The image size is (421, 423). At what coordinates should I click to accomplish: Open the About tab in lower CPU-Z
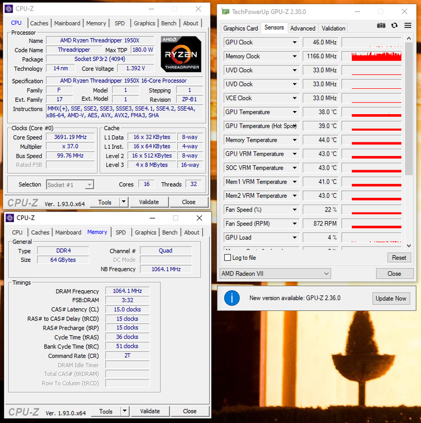191,232
